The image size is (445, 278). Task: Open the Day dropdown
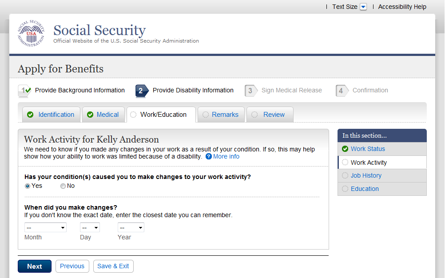(x=90, y=228)
